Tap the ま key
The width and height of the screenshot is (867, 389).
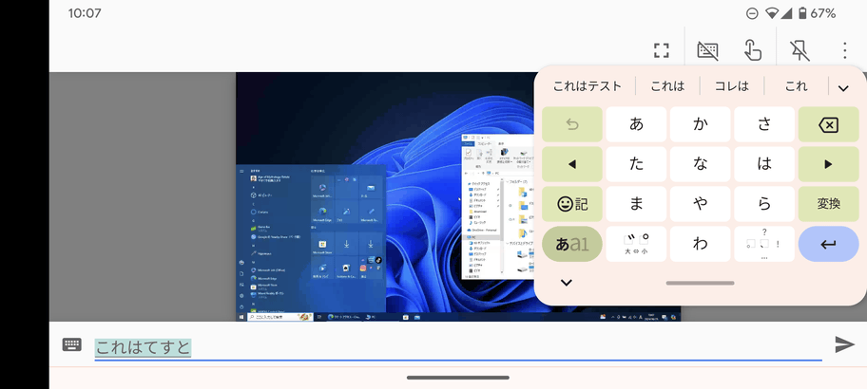[x=636, y=204]
